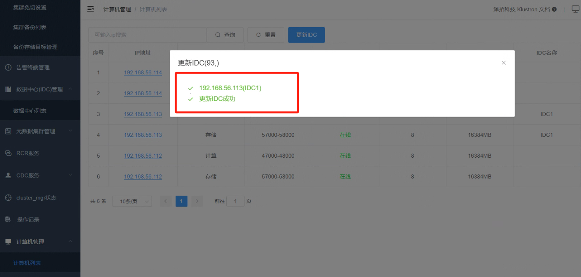
Task: Click the 查询 search button
Action: pos(225,35)
